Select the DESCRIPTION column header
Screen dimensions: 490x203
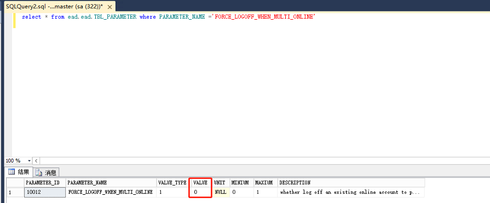(x=351, y=182)
